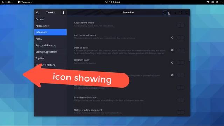Click the Activities button
224x126 pixels.
coord(7,2)
